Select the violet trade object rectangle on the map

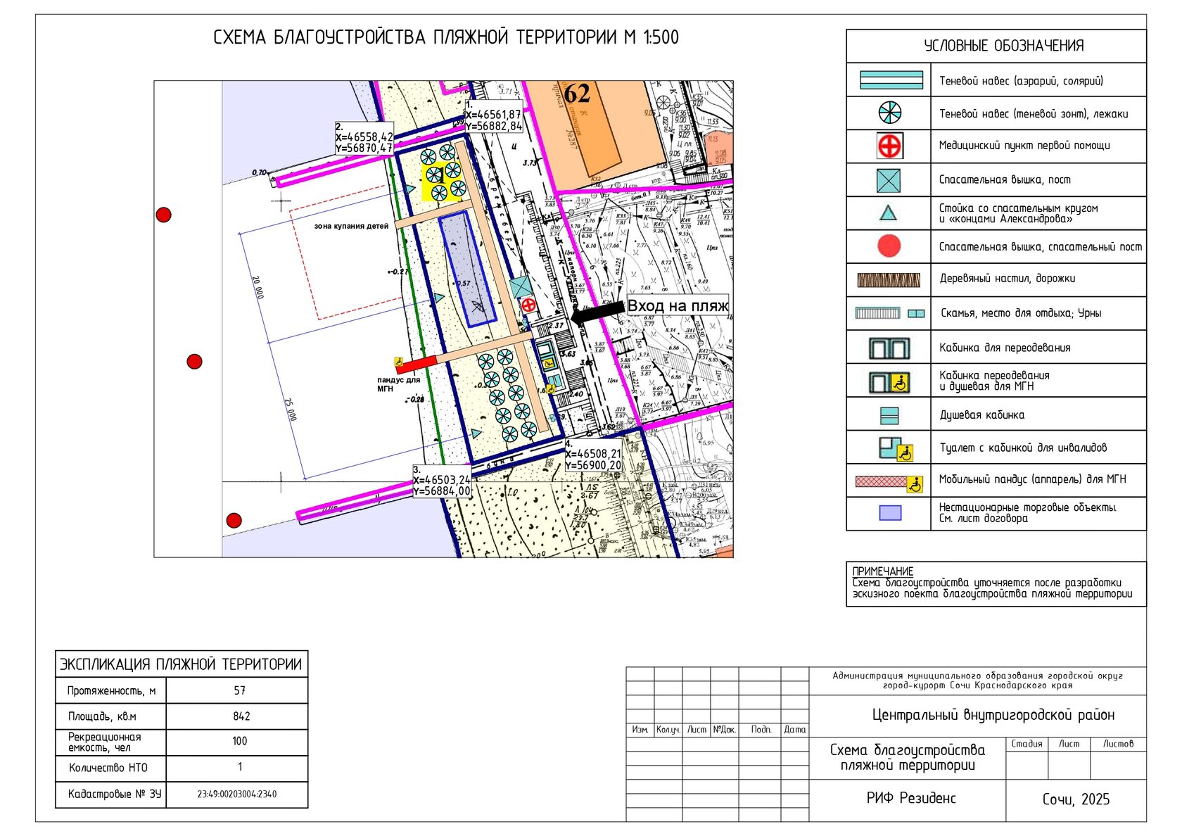tap(467, 269)
